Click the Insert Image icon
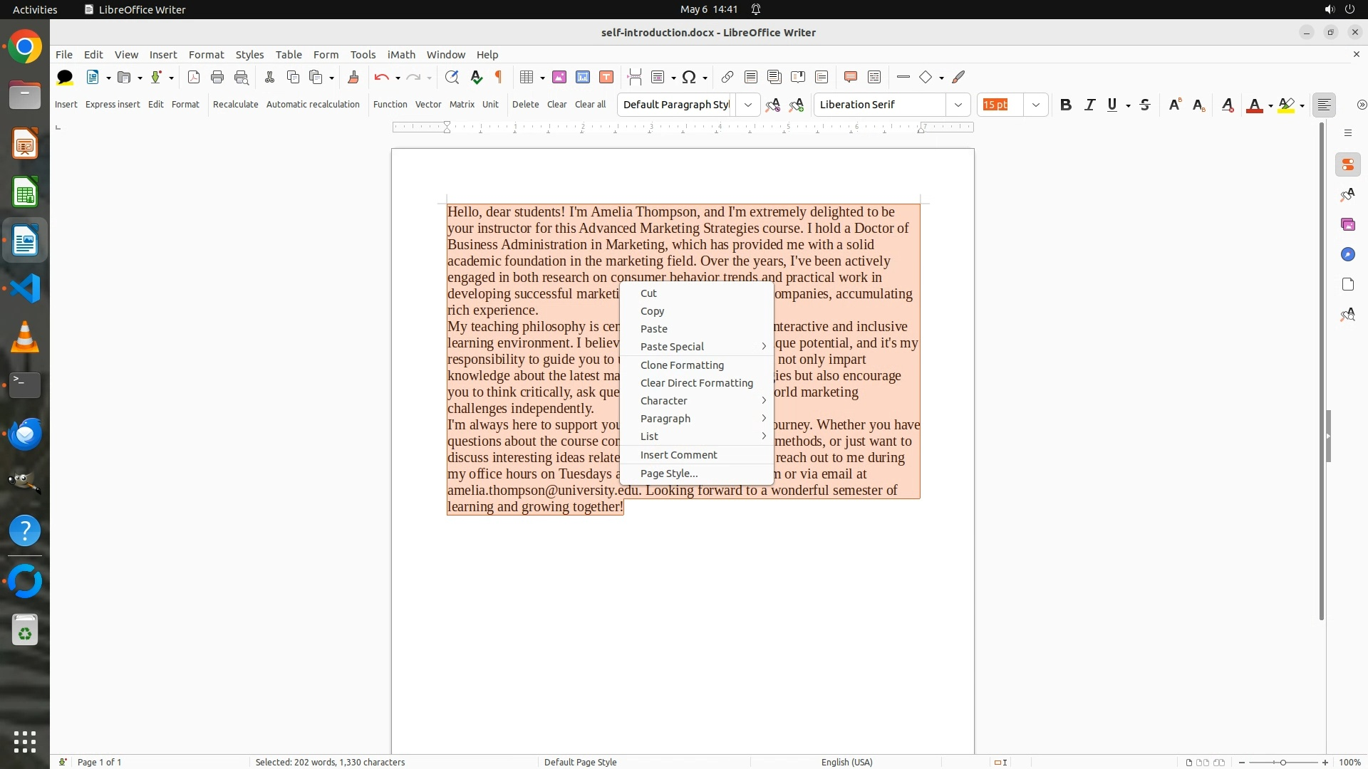This screenshot has width=1368, height=769. 559,77
